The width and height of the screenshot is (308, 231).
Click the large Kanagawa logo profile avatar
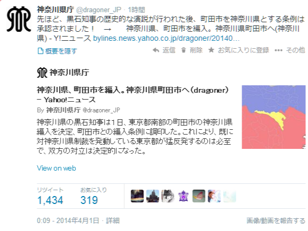19,19
